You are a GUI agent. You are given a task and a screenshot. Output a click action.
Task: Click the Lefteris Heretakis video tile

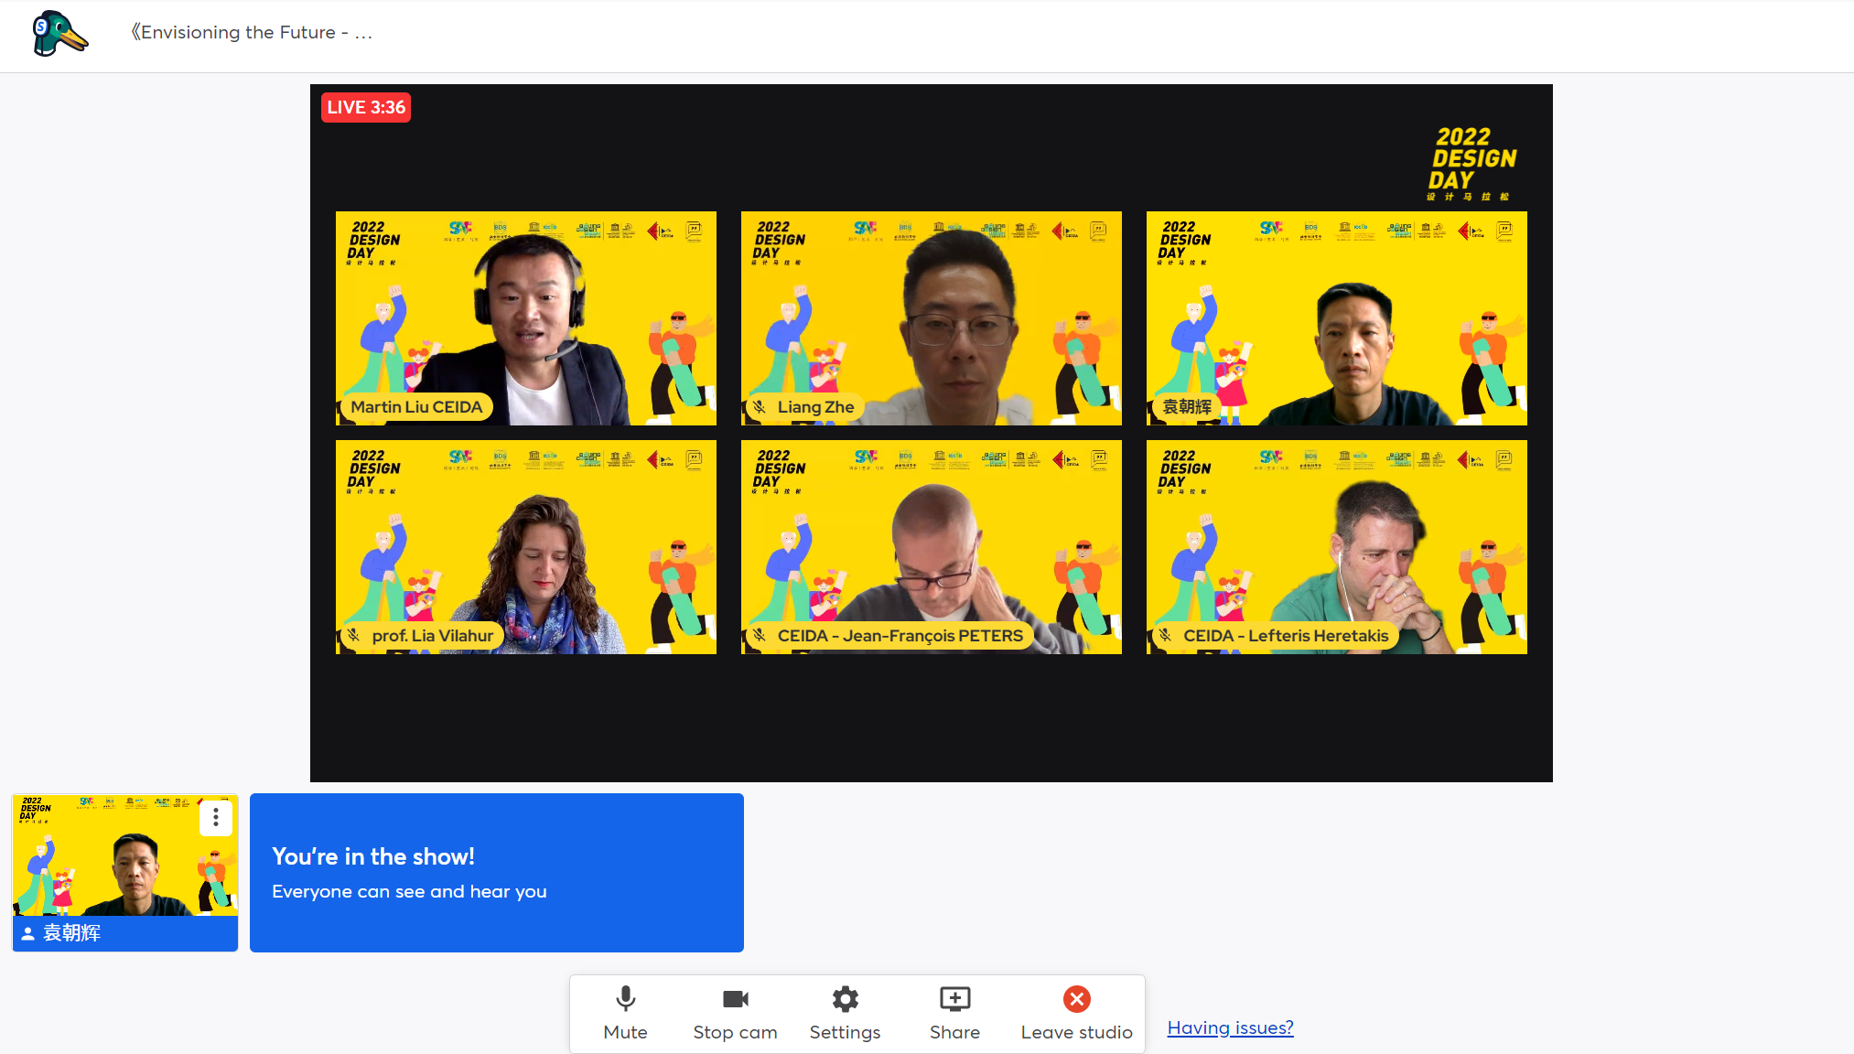1336,546
